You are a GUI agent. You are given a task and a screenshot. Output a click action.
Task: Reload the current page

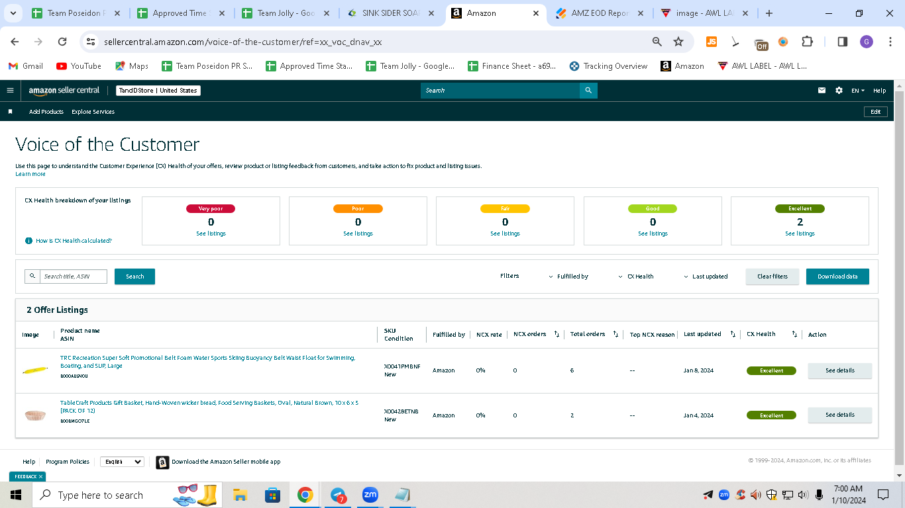pos(62,42)
